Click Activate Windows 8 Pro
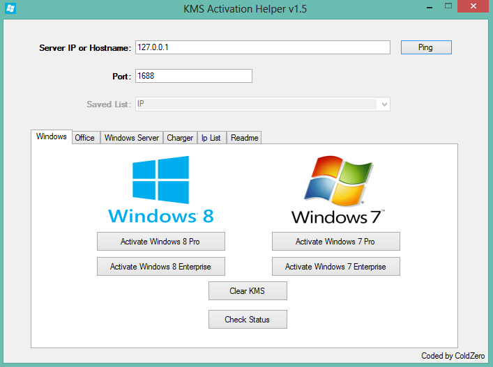The image size is (493, 367). pyautogui.click(x=160, y=241)
